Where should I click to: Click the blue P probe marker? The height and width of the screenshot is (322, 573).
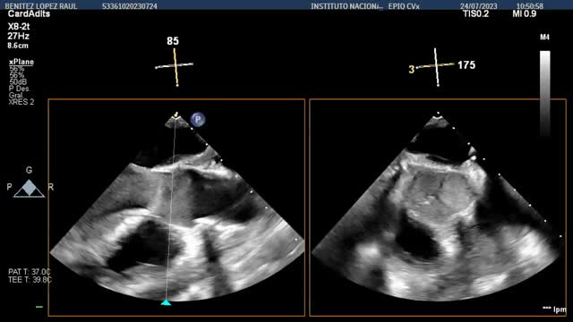pyautogui.click(x=198, y=119)
